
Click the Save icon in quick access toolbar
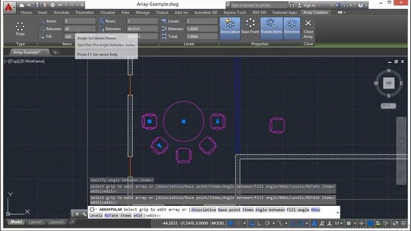[37, 5]
